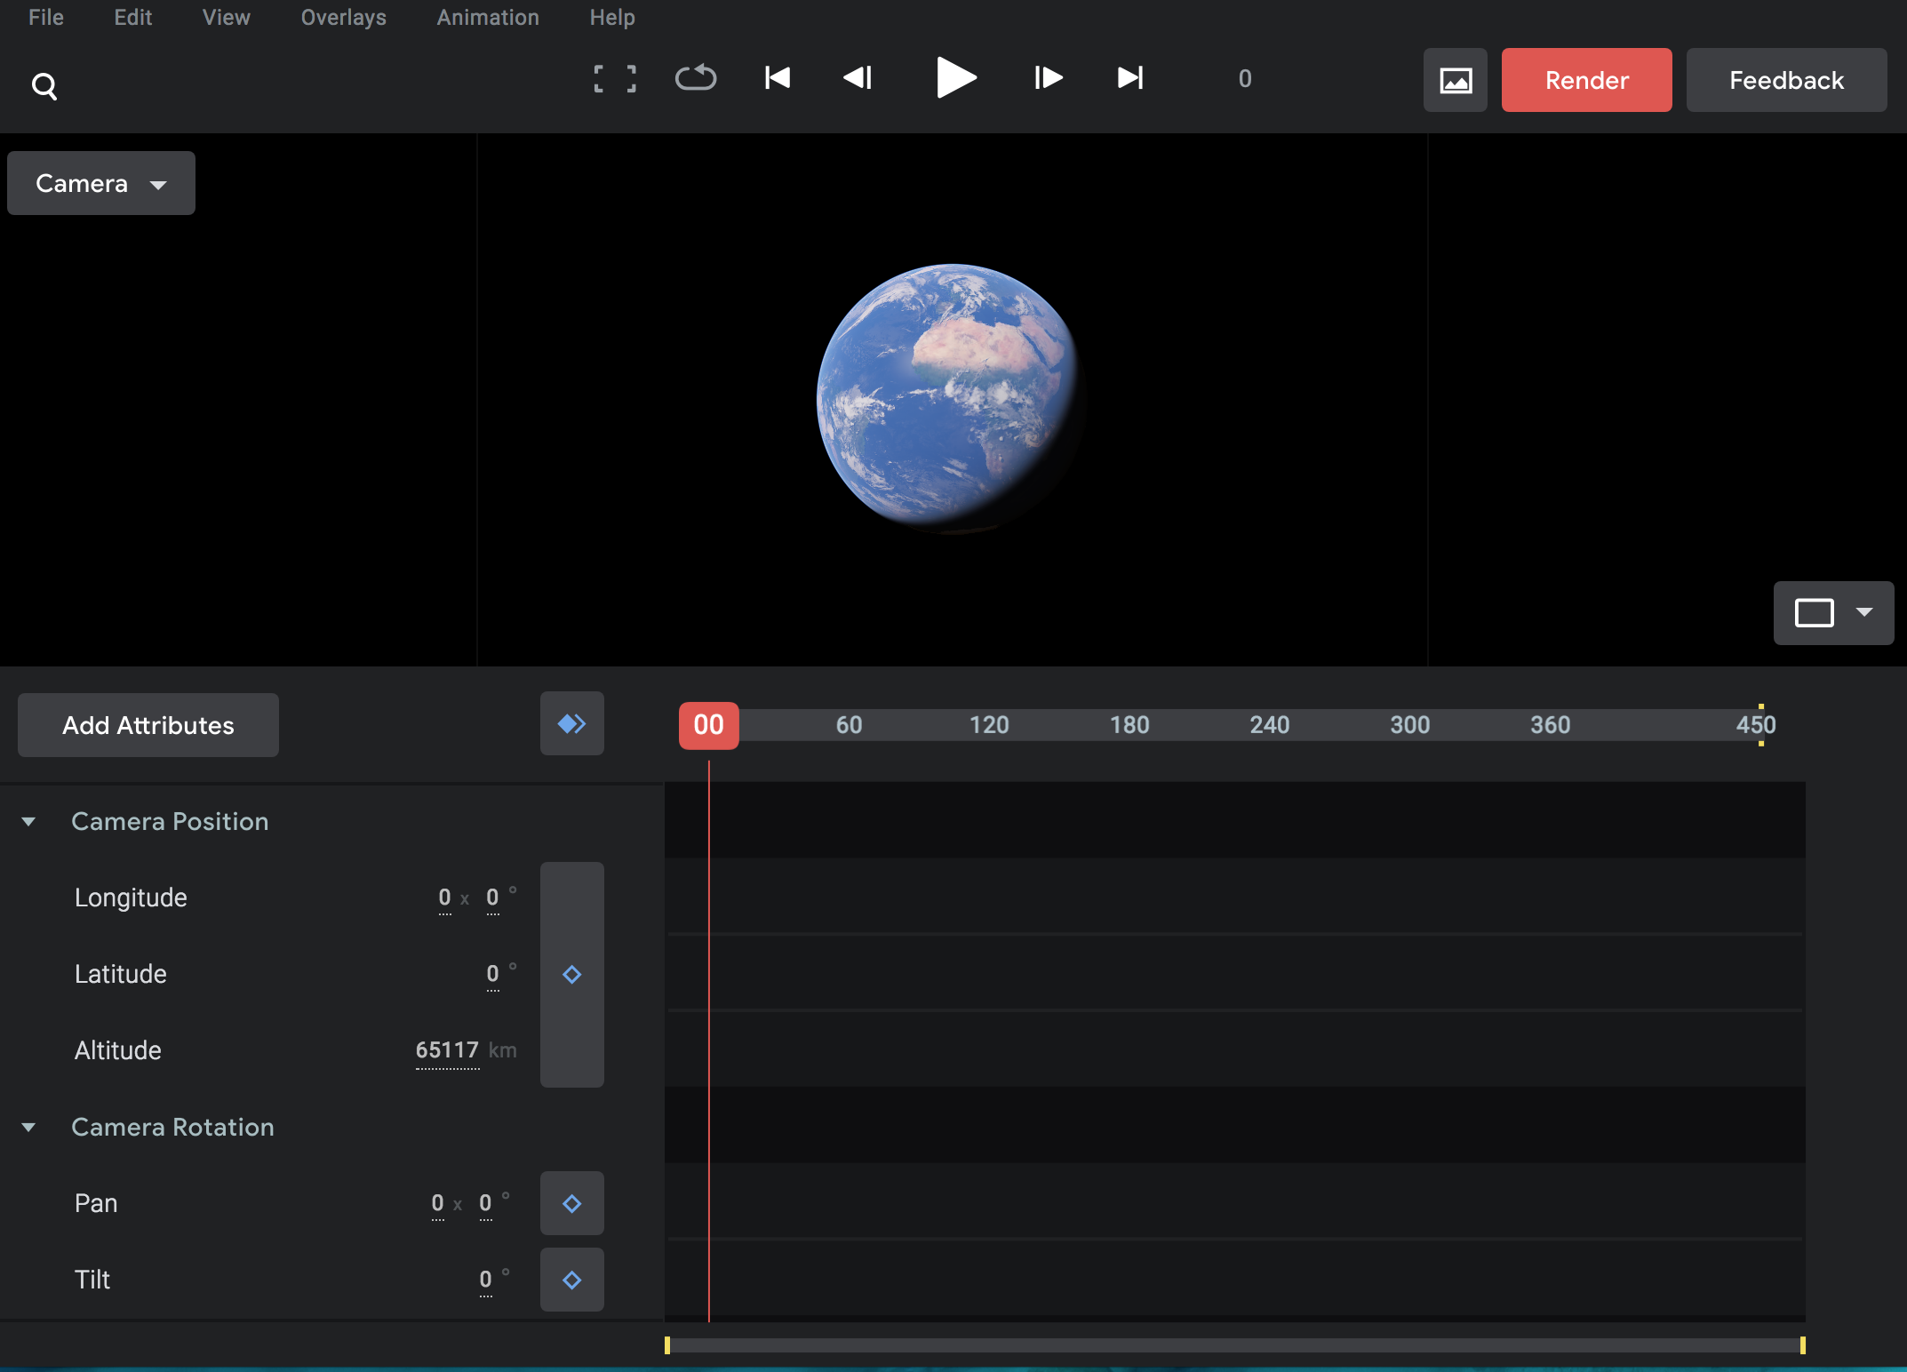Open the Overlays menu
Viewport: 1907px width, 1372px height.
pyautogui.click(x=343, y=18)
